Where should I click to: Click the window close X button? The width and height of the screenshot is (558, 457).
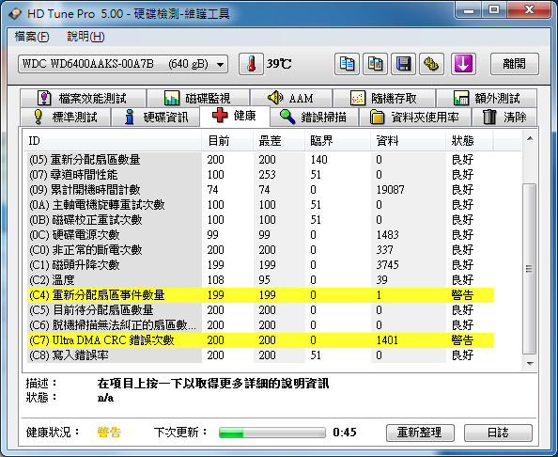pyautogui.click(x=529, y=9)
